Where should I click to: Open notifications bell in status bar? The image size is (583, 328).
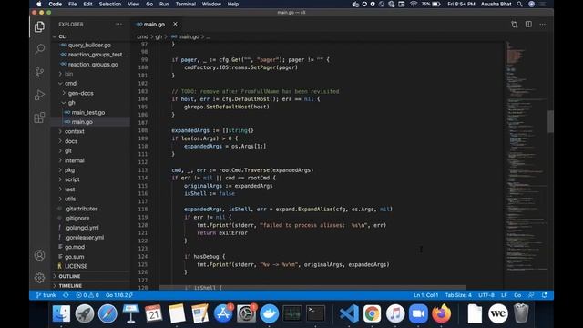coord(545,295)
